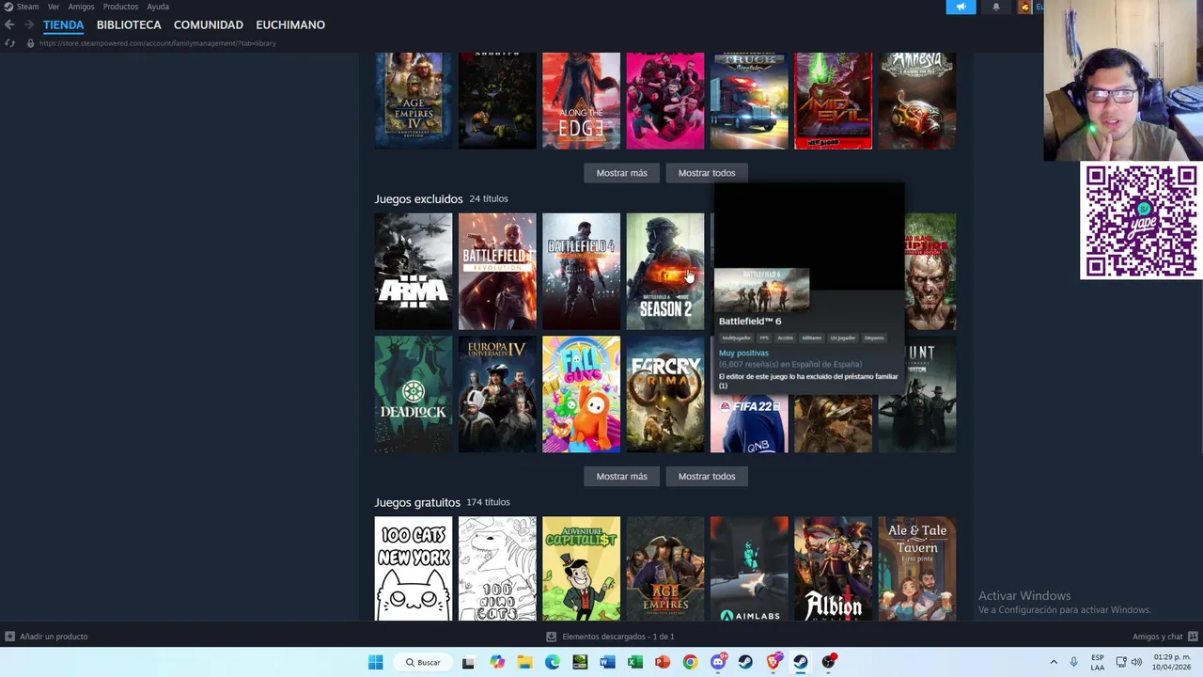Open the Ayuda menu
1203x677 pixels.
pyautogui.click(x=158, y=7)
